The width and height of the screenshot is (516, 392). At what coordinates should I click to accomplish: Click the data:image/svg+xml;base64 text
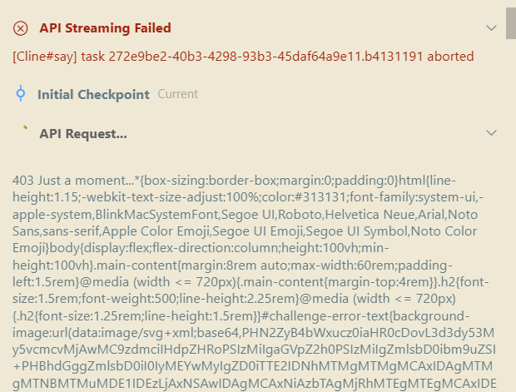tap(156, 333)
